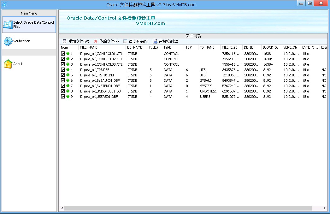This screenshot has width=330, height=214.
Task: Select file name D:\ora_ok\USERS01.DBF
Action: [x=99, y=97]
